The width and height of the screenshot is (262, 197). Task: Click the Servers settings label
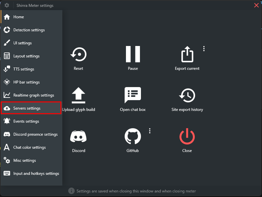click(27, 108)
